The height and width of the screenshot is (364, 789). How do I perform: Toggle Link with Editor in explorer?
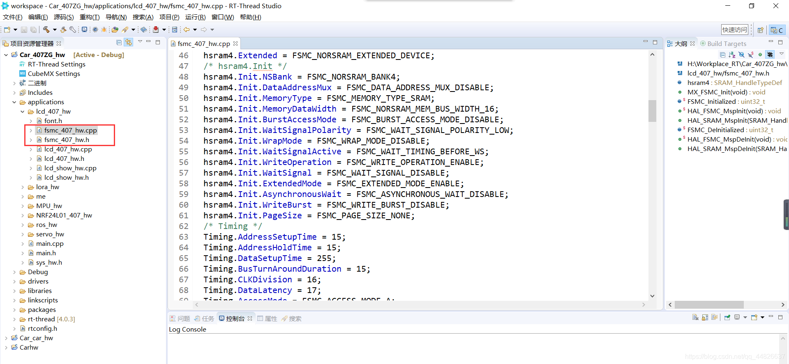(x=129, y=43)
